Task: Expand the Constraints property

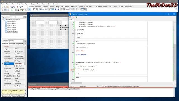Action: coord(3,68)
